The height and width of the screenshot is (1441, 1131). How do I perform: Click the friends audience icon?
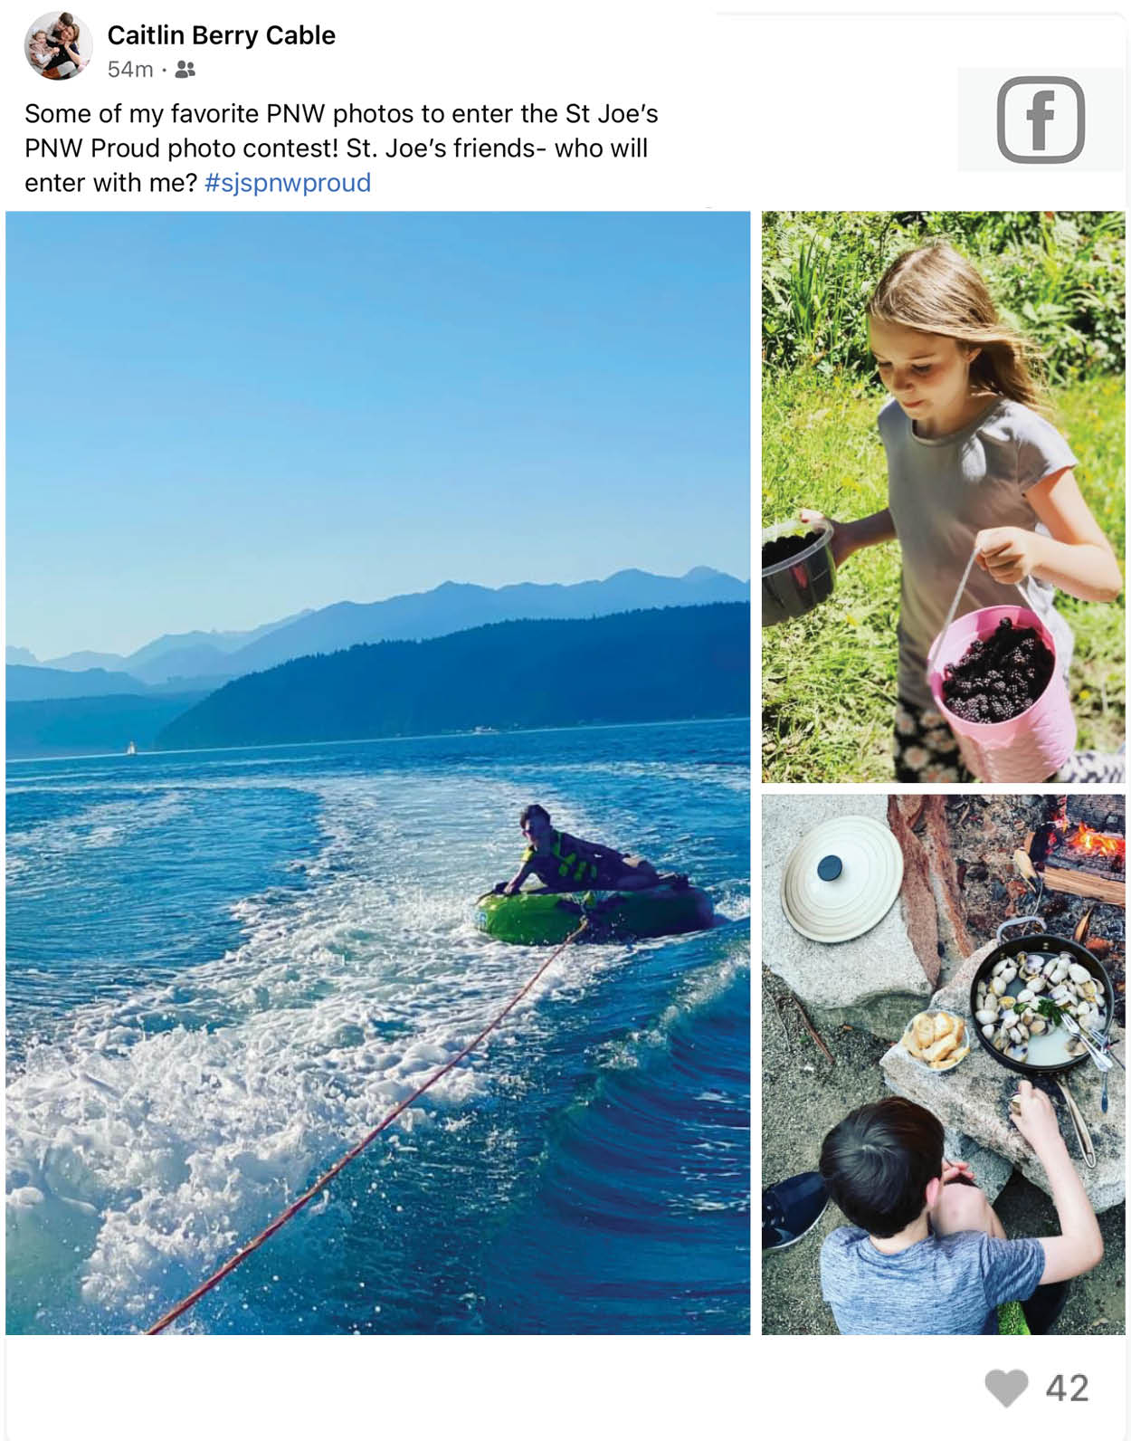point(185,69)
